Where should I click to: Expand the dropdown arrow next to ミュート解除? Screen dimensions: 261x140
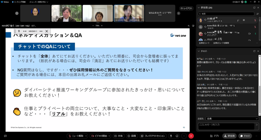86,136
